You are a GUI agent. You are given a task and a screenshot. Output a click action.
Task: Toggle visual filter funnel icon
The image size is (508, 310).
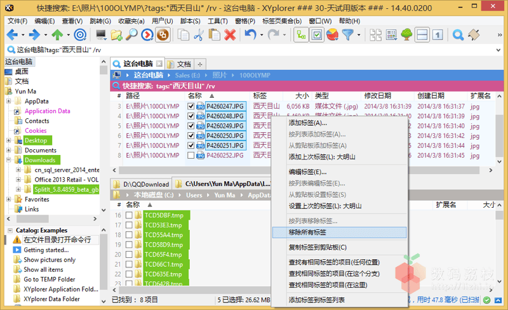tap(347, 35)
